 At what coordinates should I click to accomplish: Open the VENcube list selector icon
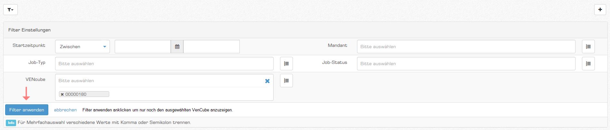point(286,81)
